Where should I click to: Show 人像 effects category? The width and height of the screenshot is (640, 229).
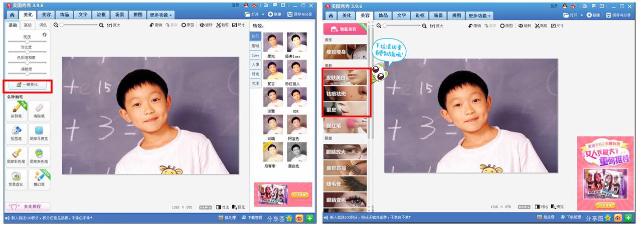(x=255, y=64)
